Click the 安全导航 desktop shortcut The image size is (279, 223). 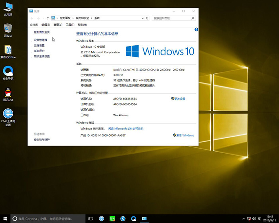coord(8,72)
